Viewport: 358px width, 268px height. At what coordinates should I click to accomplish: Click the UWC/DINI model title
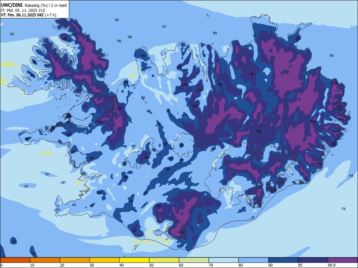coord(12,5)
